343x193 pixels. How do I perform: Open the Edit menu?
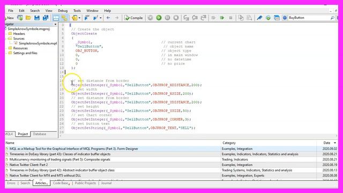click(21, 11)
